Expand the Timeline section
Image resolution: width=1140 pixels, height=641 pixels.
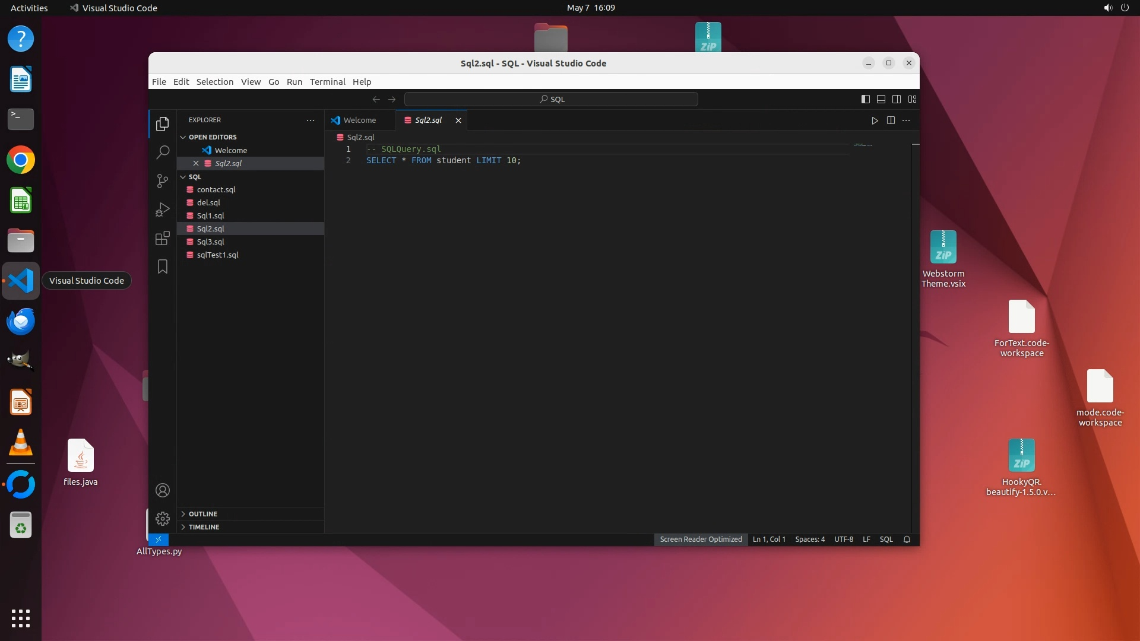point(204,527)
